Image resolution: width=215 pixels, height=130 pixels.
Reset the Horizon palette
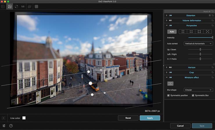(213, 67)
